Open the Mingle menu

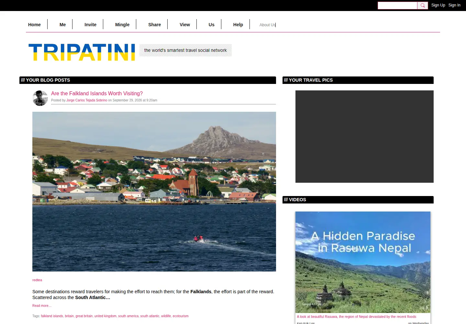tap(122, 25)
